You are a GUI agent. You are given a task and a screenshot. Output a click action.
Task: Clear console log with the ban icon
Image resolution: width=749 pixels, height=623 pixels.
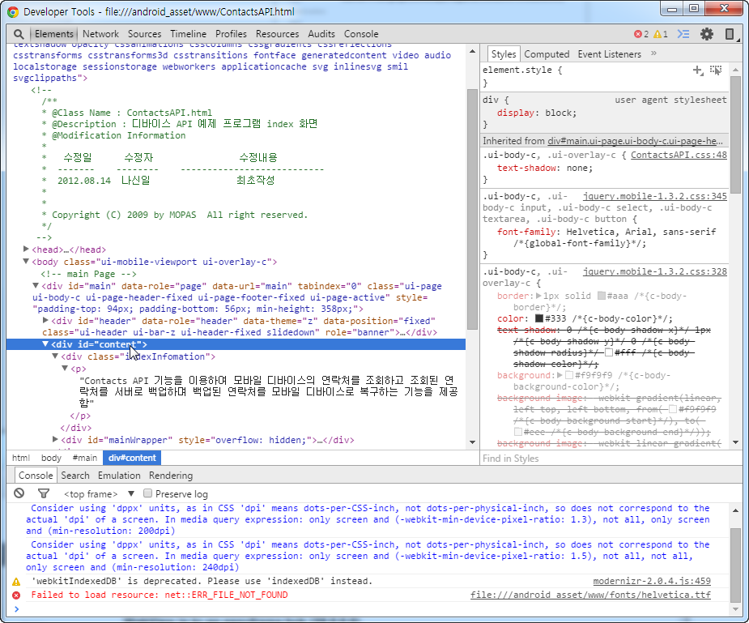19,493
